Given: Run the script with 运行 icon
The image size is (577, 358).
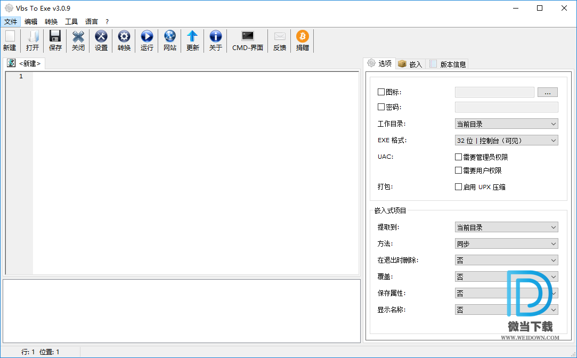Looking at the screenshot, I should pyautogui.click(x=147, y=40).
